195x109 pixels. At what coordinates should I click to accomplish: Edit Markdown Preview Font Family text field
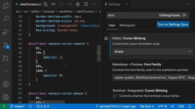[x=154, y=78]
